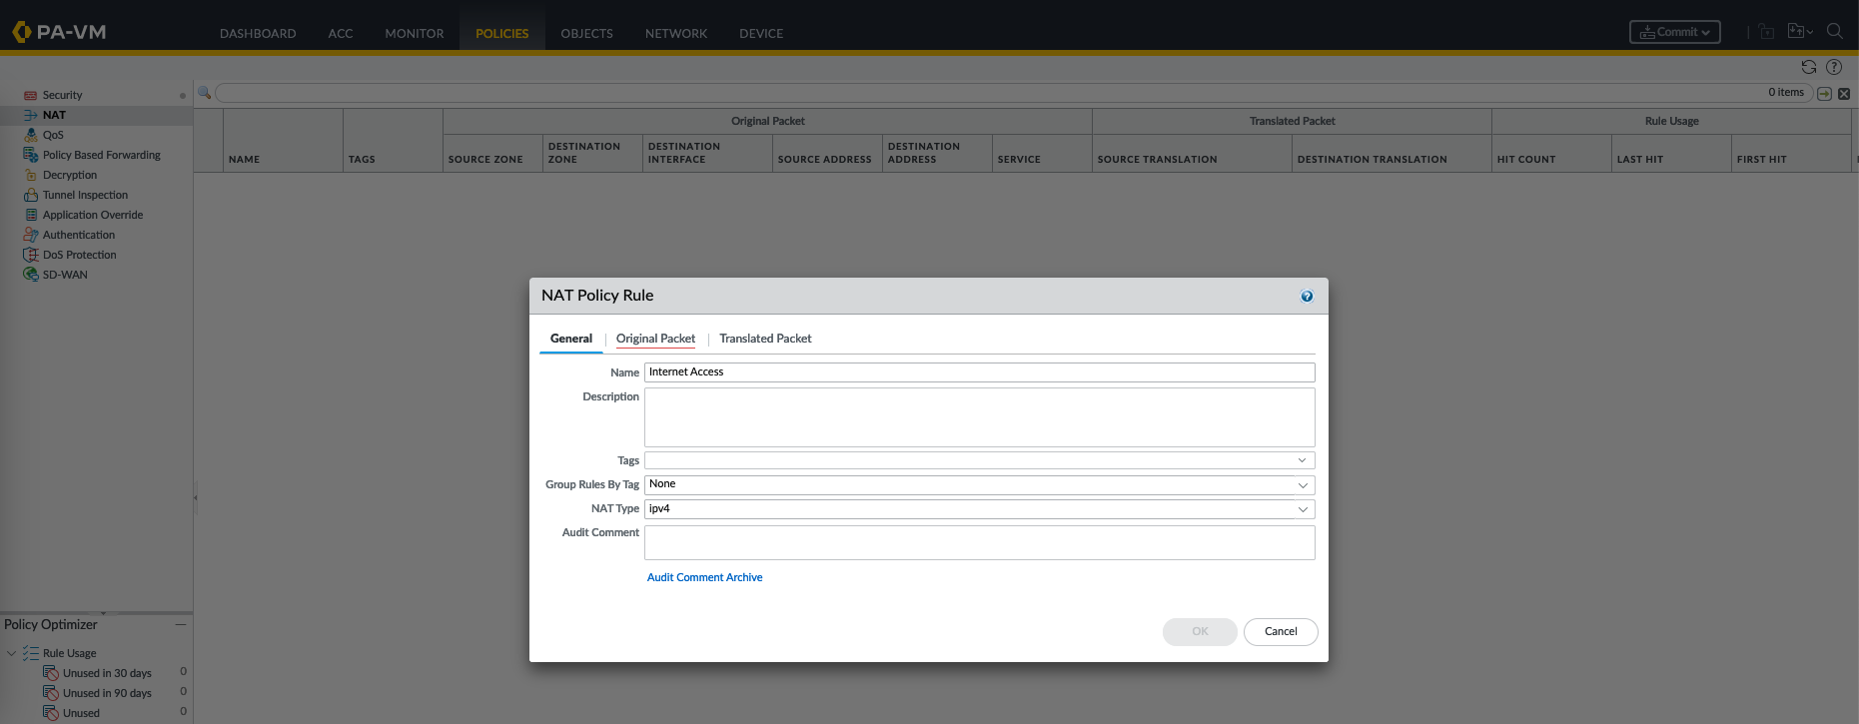Image resolution: width=1859 pixels, height=724 pixels.
Task: Open SD-WAN policies from the sidebar icon
Action: [31, 275]
